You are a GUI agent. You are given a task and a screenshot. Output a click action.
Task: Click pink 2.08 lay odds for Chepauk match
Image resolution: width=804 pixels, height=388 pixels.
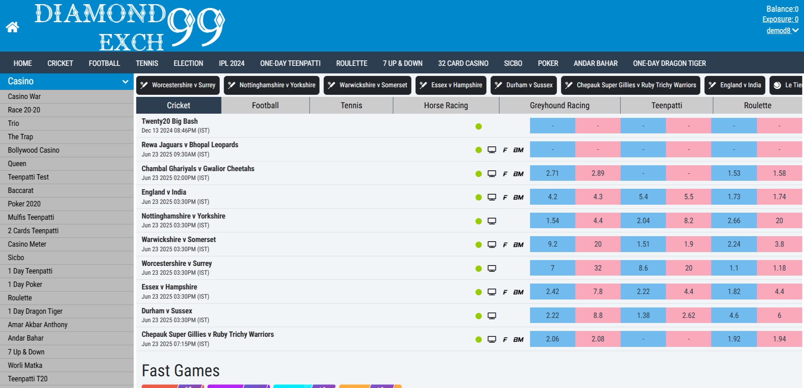[x=598, y=339]
